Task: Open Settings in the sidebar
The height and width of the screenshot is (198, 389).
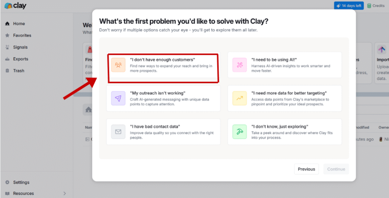Action: click(21, 182)
